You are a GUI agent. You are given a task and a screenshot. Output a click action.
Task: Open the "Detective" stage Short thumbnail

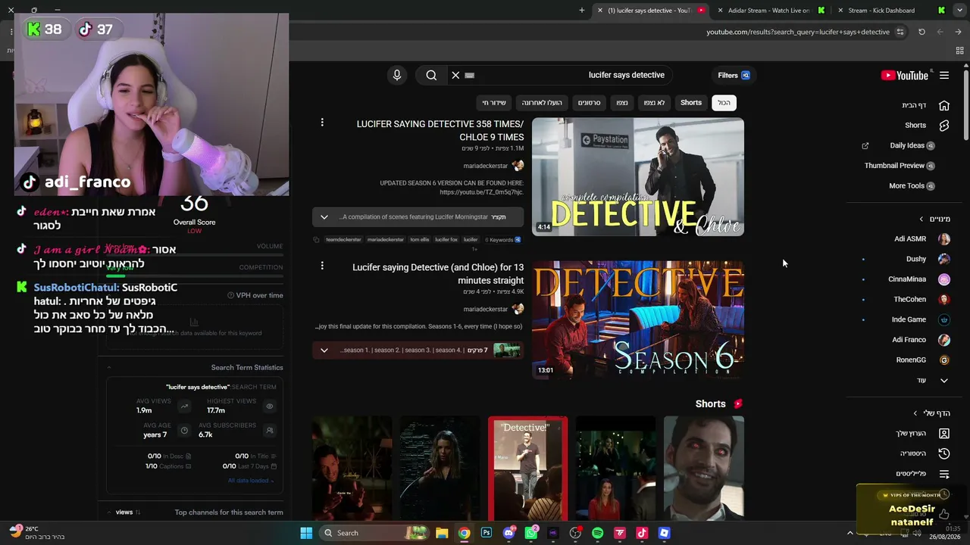tap(528, 469)
